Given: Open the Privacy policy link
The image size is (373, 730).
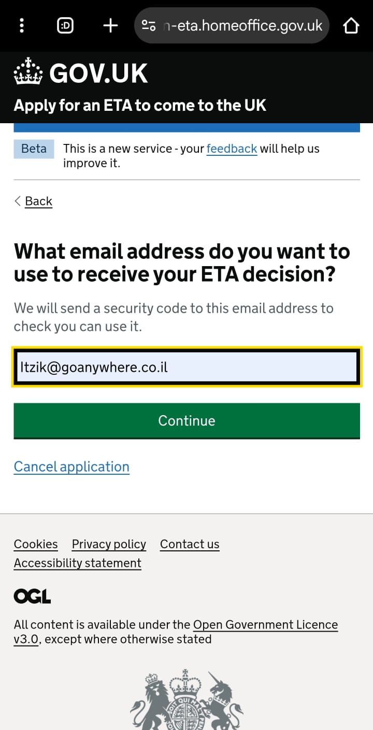Looking at the screenshot, I should point(109,544).
